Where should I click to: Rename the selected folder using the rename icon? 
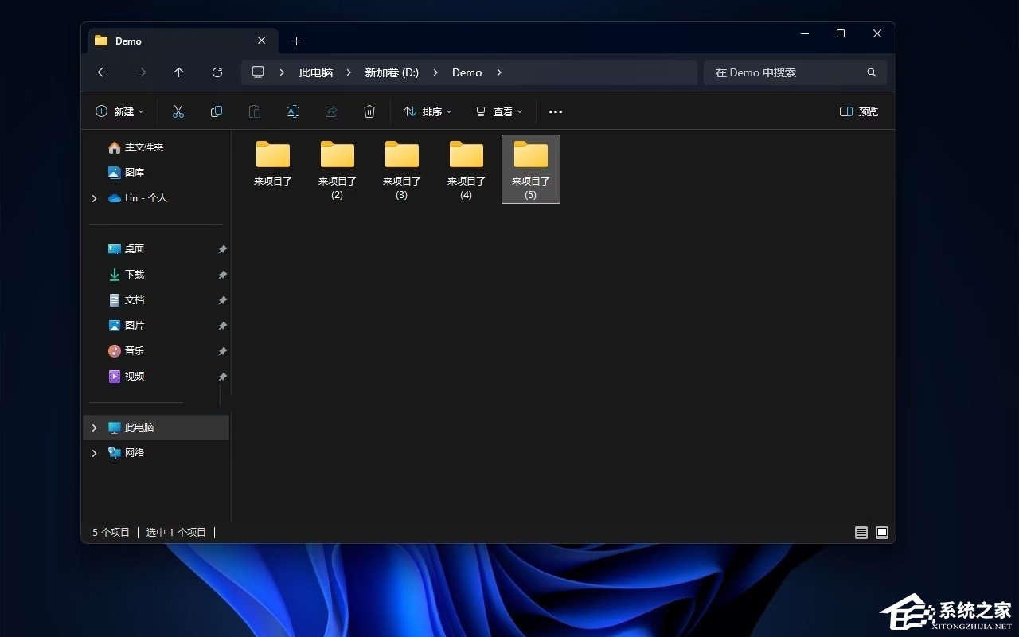pyautogui.click(x=292, y=111)
